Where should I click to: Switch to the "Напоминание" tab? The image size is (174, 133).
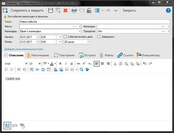tap(38, 55)
